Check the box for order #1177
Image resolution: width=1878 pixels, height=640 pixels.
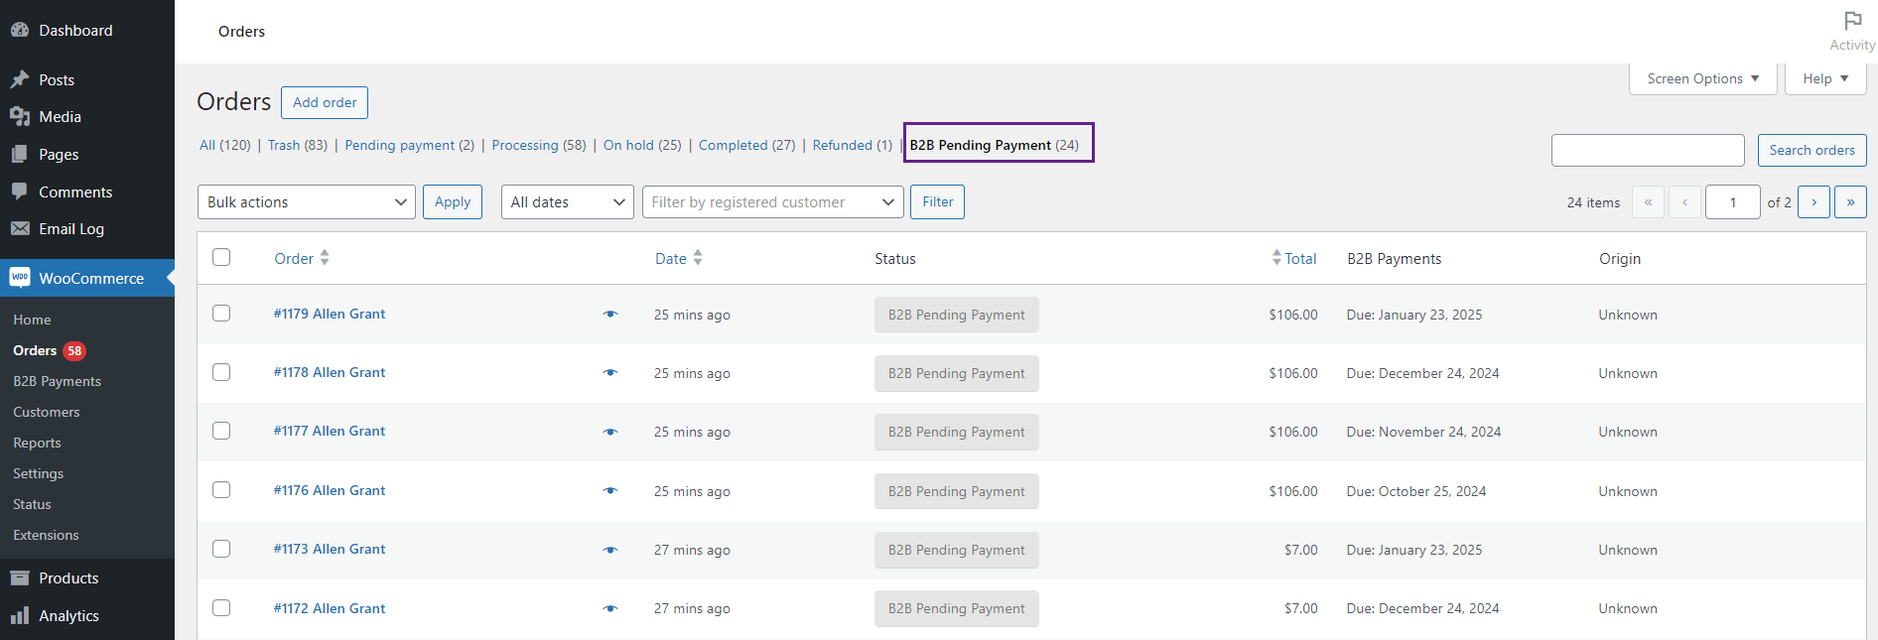221,430
